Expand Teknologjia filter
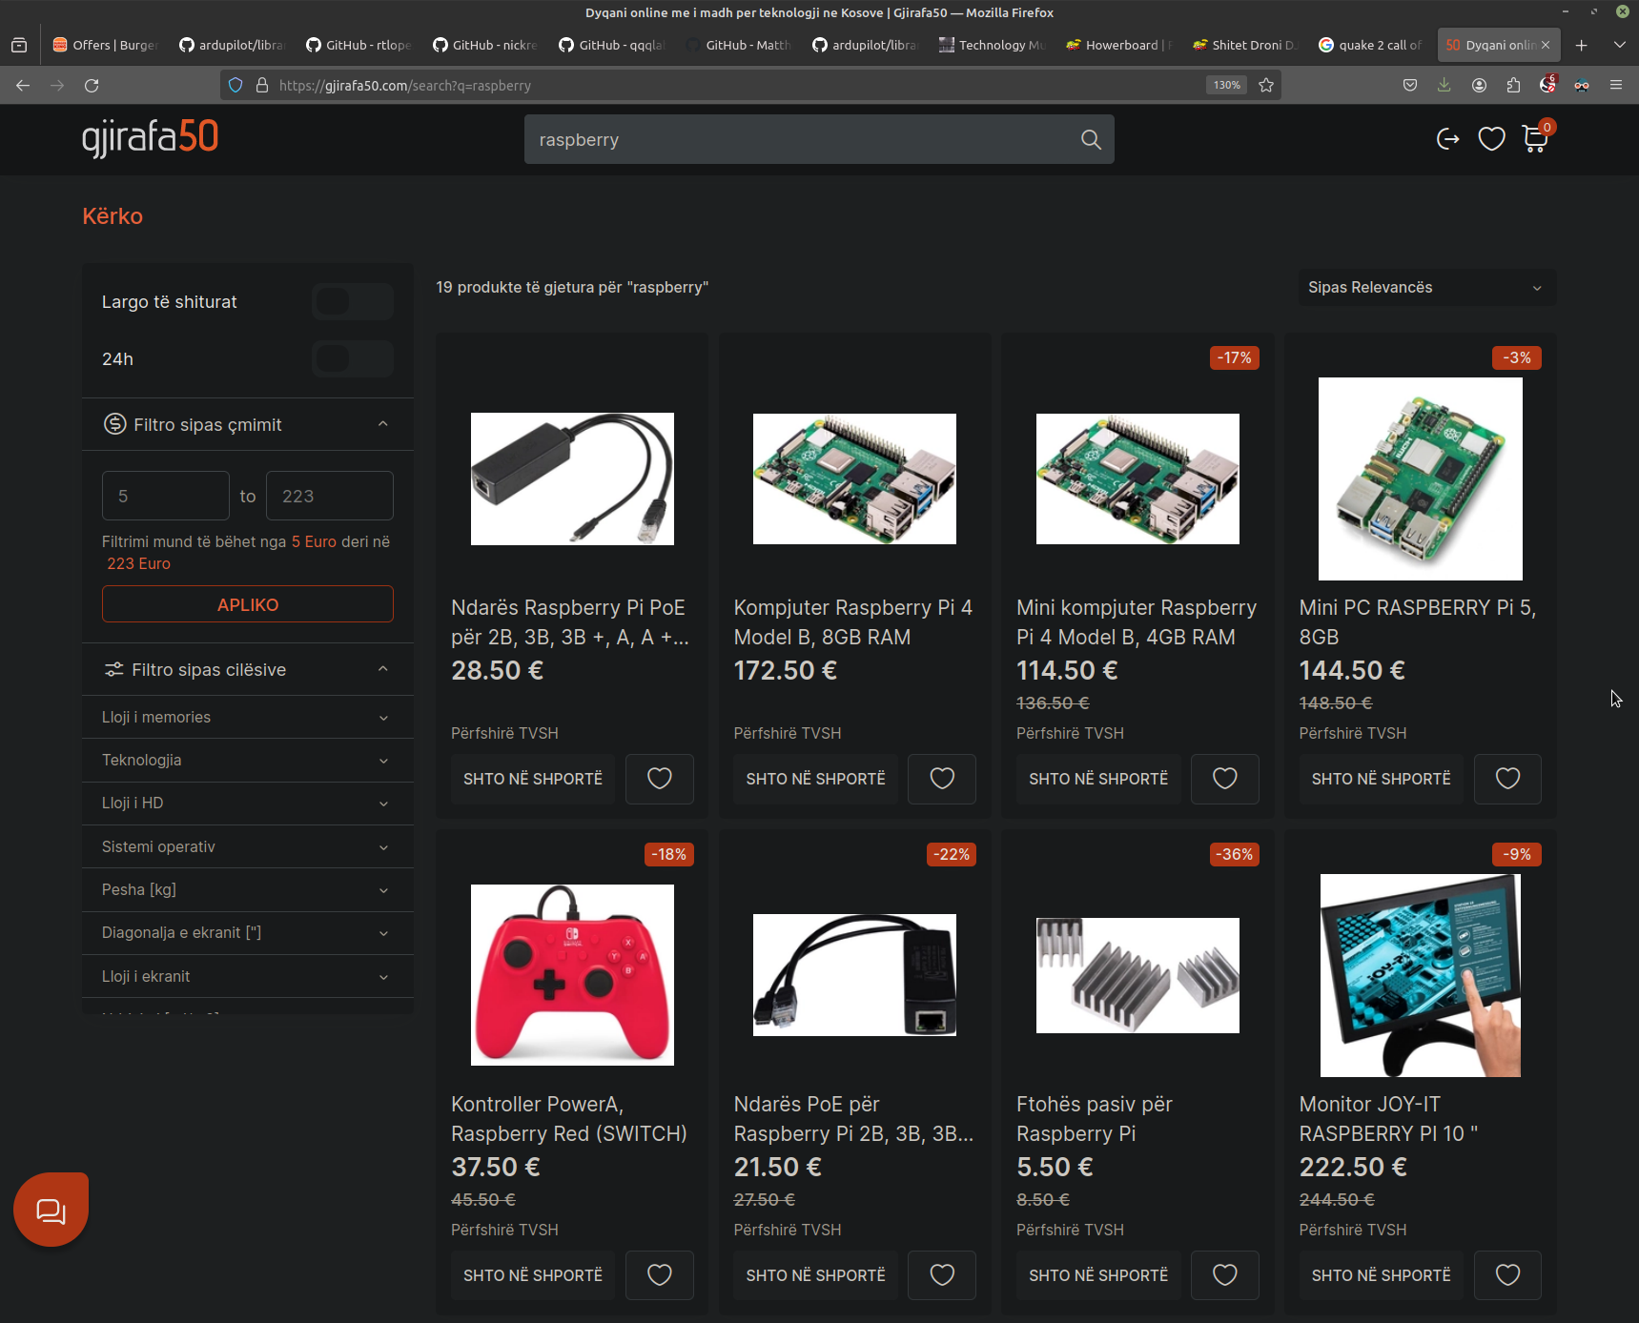This screenshot has height=1323, width=1639. pyautogui.click(x=248, y=761)
